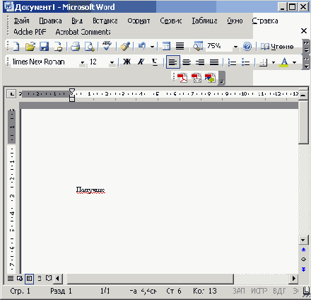Print the document using the printer icon
This screenshot has height=300, width=311.
[76, 46]
